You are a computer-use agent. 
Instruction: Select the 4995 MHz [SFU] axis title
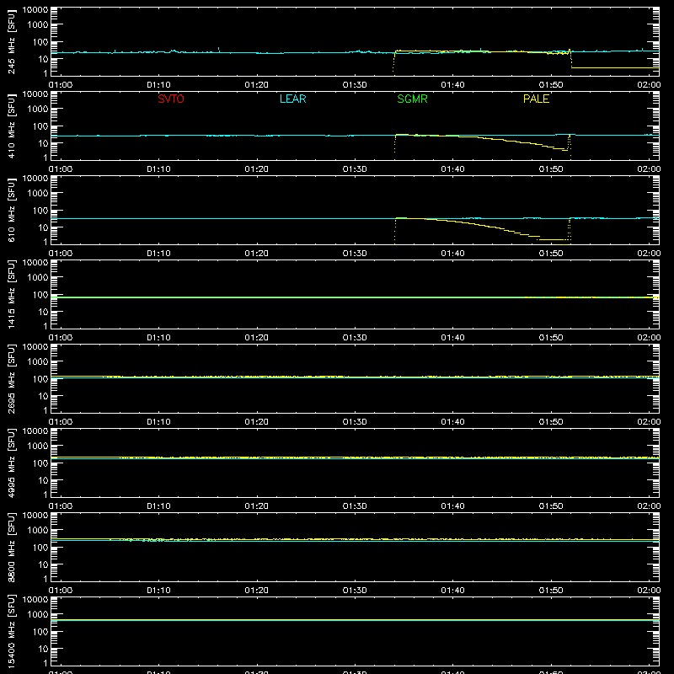click(x=12, y=463)
